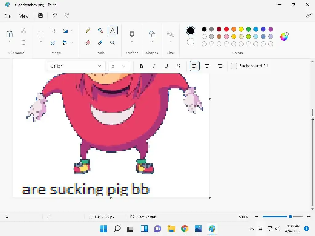Click the zoom out minus button
Image resolution: width=315 pixels, height=236 pixels.
coord(256,217)
